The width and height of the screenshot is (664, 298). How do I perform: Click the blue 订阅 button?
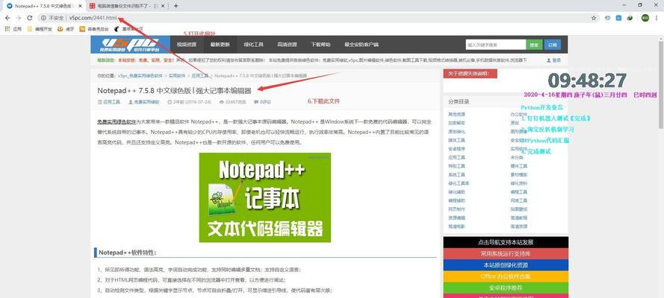click(x=553, y=44)
